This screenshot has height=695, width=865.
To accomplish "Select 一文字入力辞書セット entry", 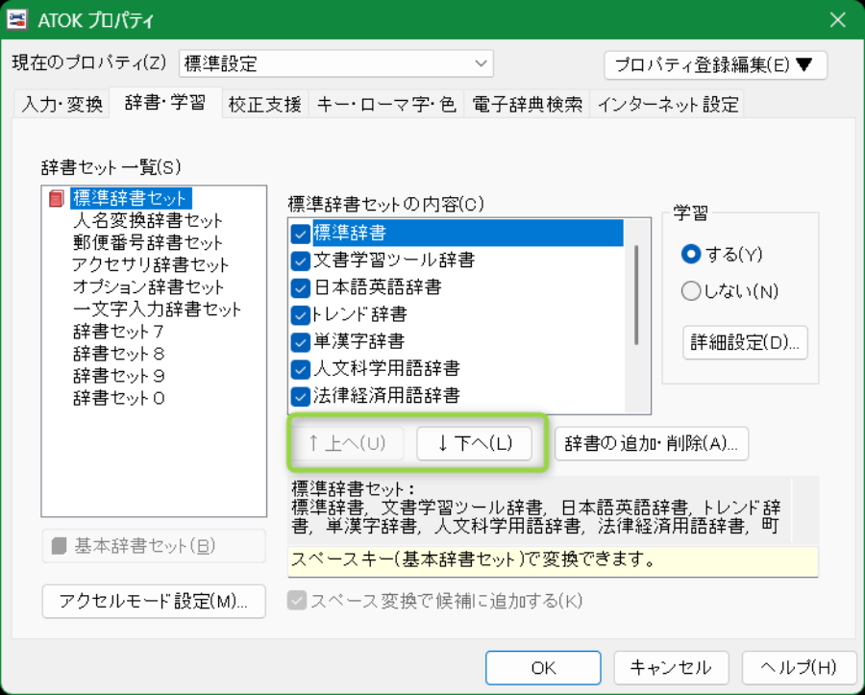I will pos(157,309).
